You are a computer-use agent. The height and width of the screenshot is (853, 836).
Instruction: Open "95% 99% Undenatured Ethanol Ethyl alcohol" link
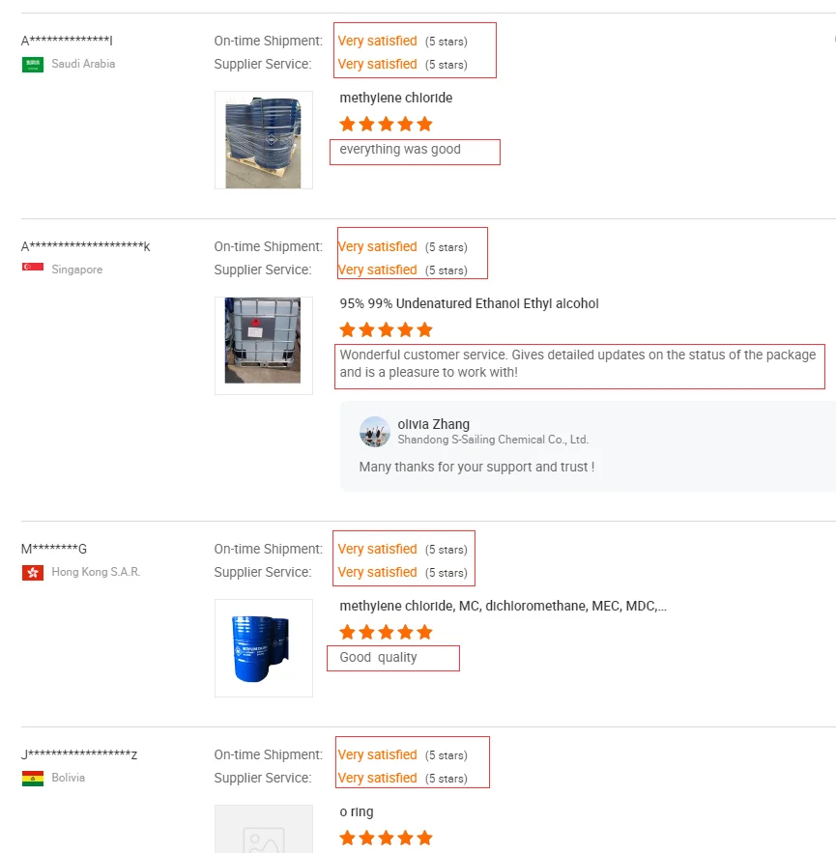point(469,304)
